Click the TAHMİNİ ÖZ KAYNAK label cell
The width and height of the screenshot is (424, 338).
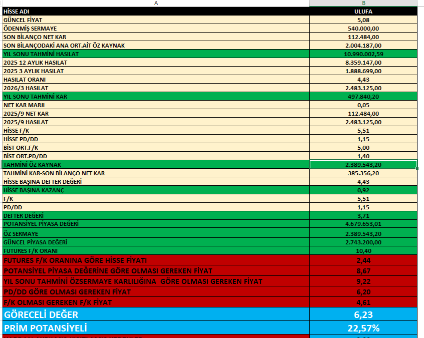pyautogui.click(x=156, y=164)
